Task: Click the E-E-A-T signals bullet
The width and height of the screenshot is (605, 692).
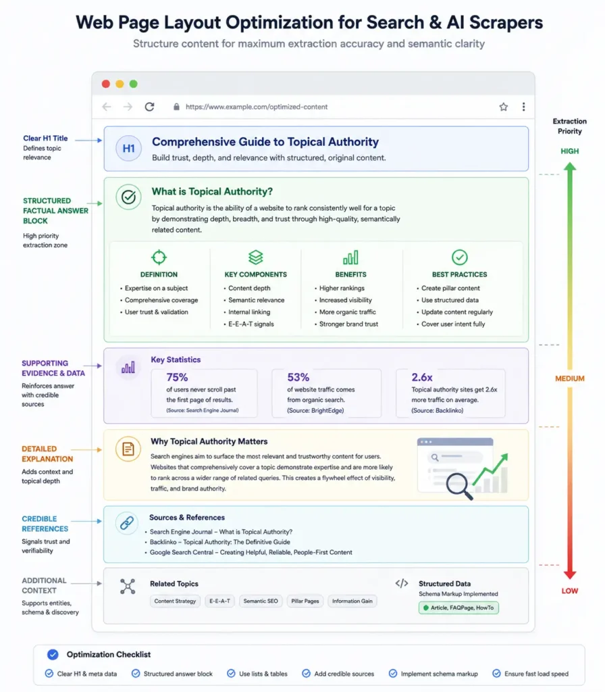Action: click(x=251, y=324)
